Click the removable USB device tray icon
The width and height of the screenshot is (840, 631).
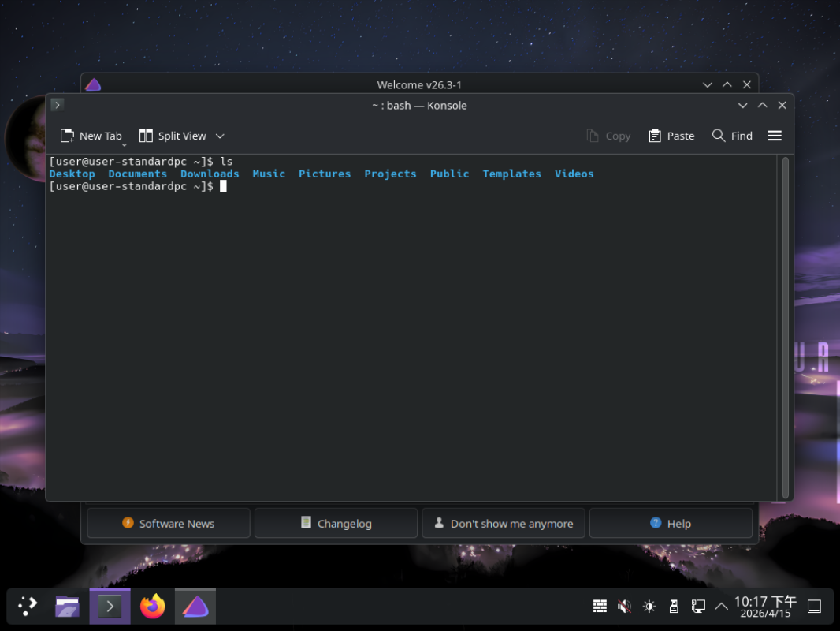pos(673,606)
